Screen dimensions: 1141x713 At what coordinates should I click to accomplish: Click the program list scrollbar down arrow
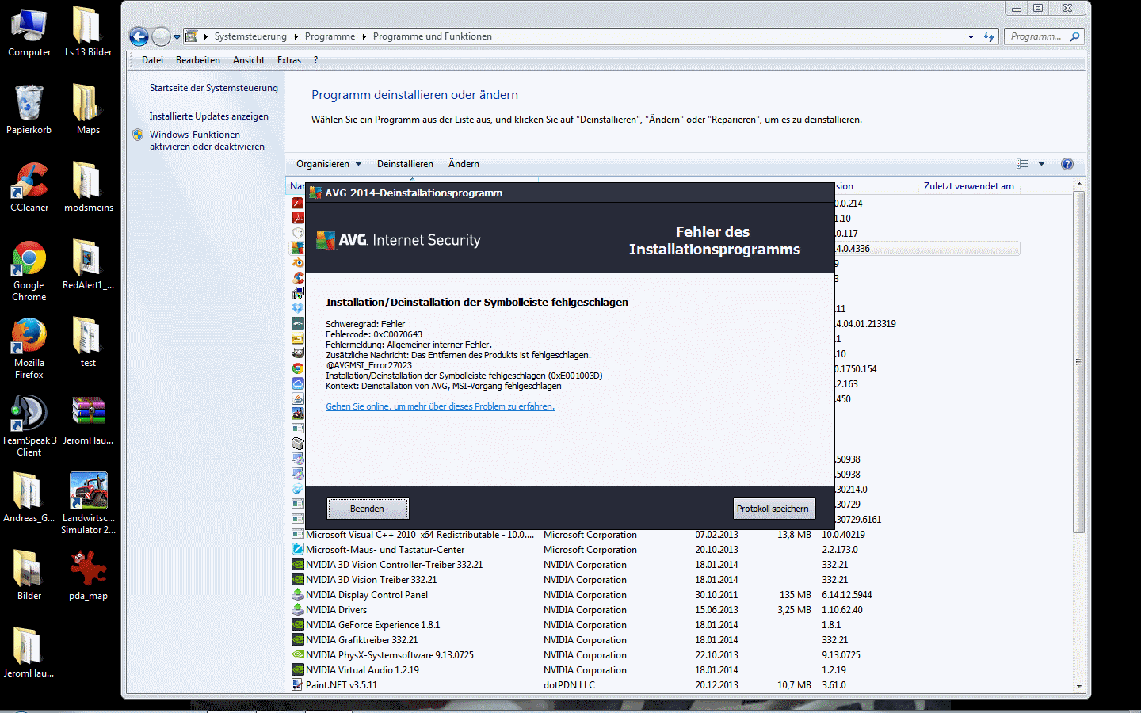1078,686
